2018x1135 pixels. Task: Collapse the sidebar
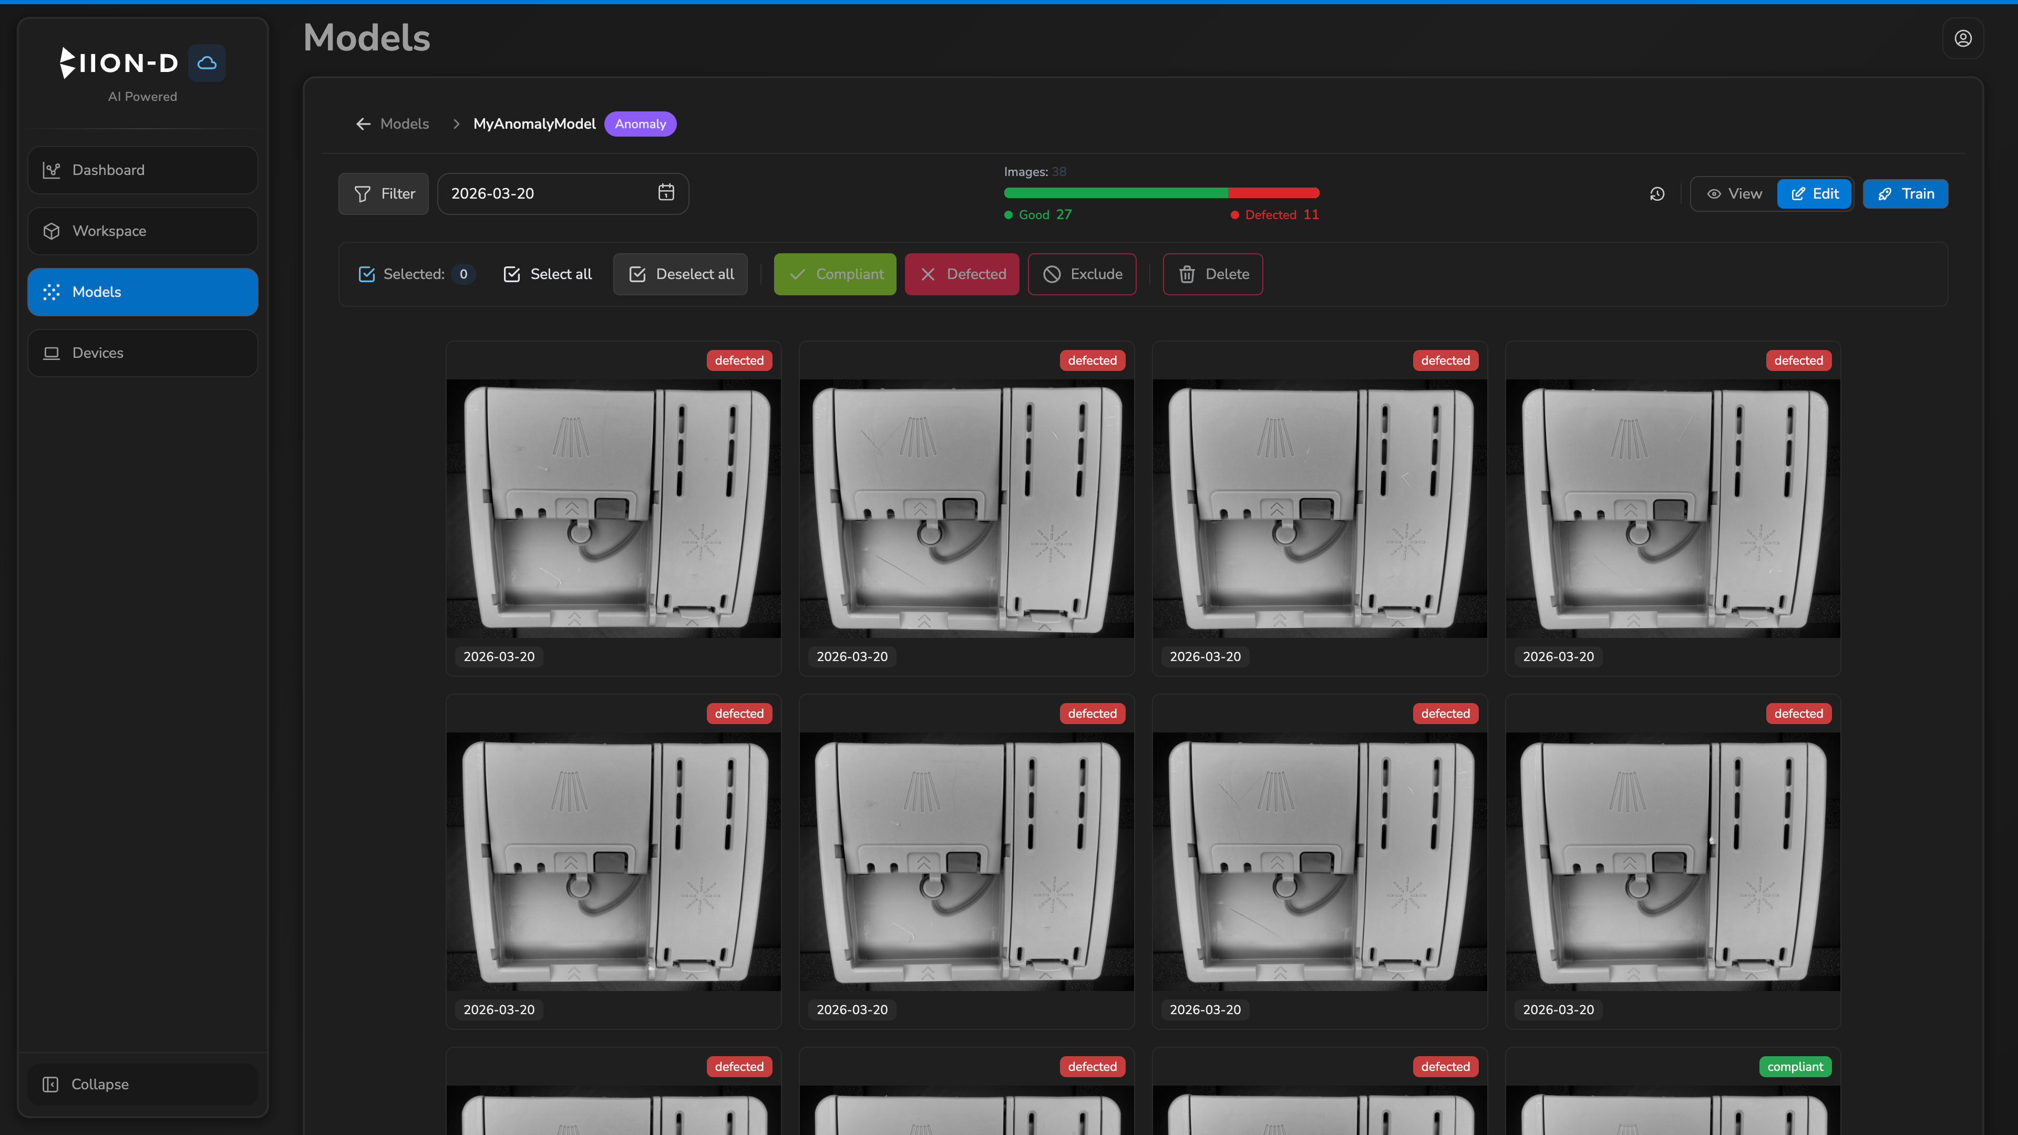coord(142,1084)
